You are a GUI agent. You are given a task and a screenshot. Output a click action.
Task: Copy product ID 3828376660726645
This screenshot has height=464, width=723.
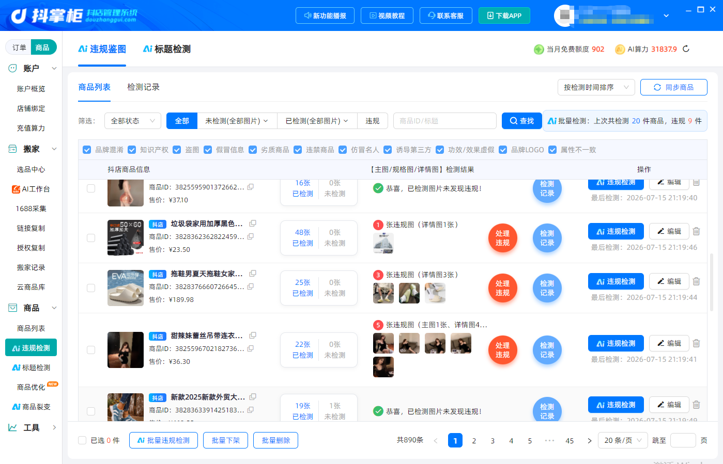pos(251,286)
